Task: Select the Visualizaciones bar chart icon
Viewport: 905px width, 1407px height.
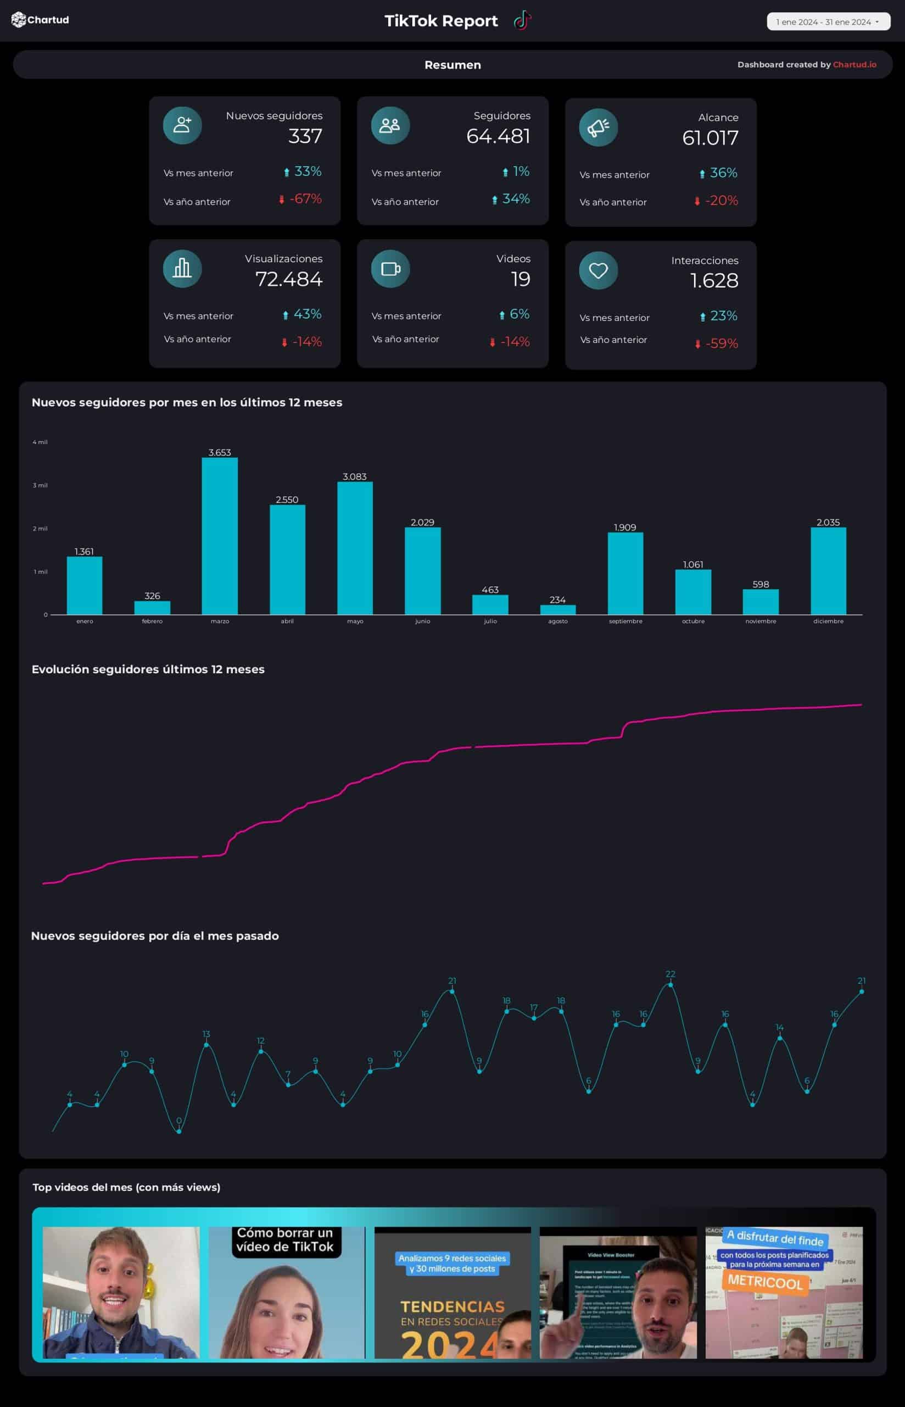Action: (182, 269)
